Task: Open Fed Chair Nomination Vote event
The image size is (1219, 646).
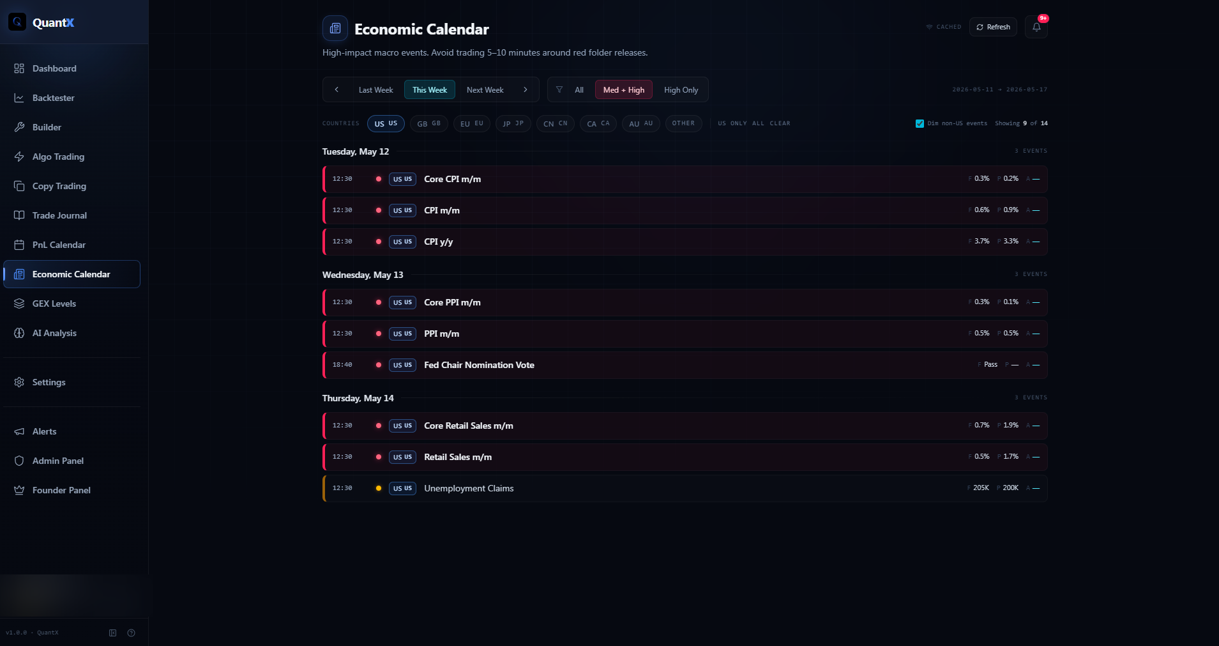Action: pos(685,365)
